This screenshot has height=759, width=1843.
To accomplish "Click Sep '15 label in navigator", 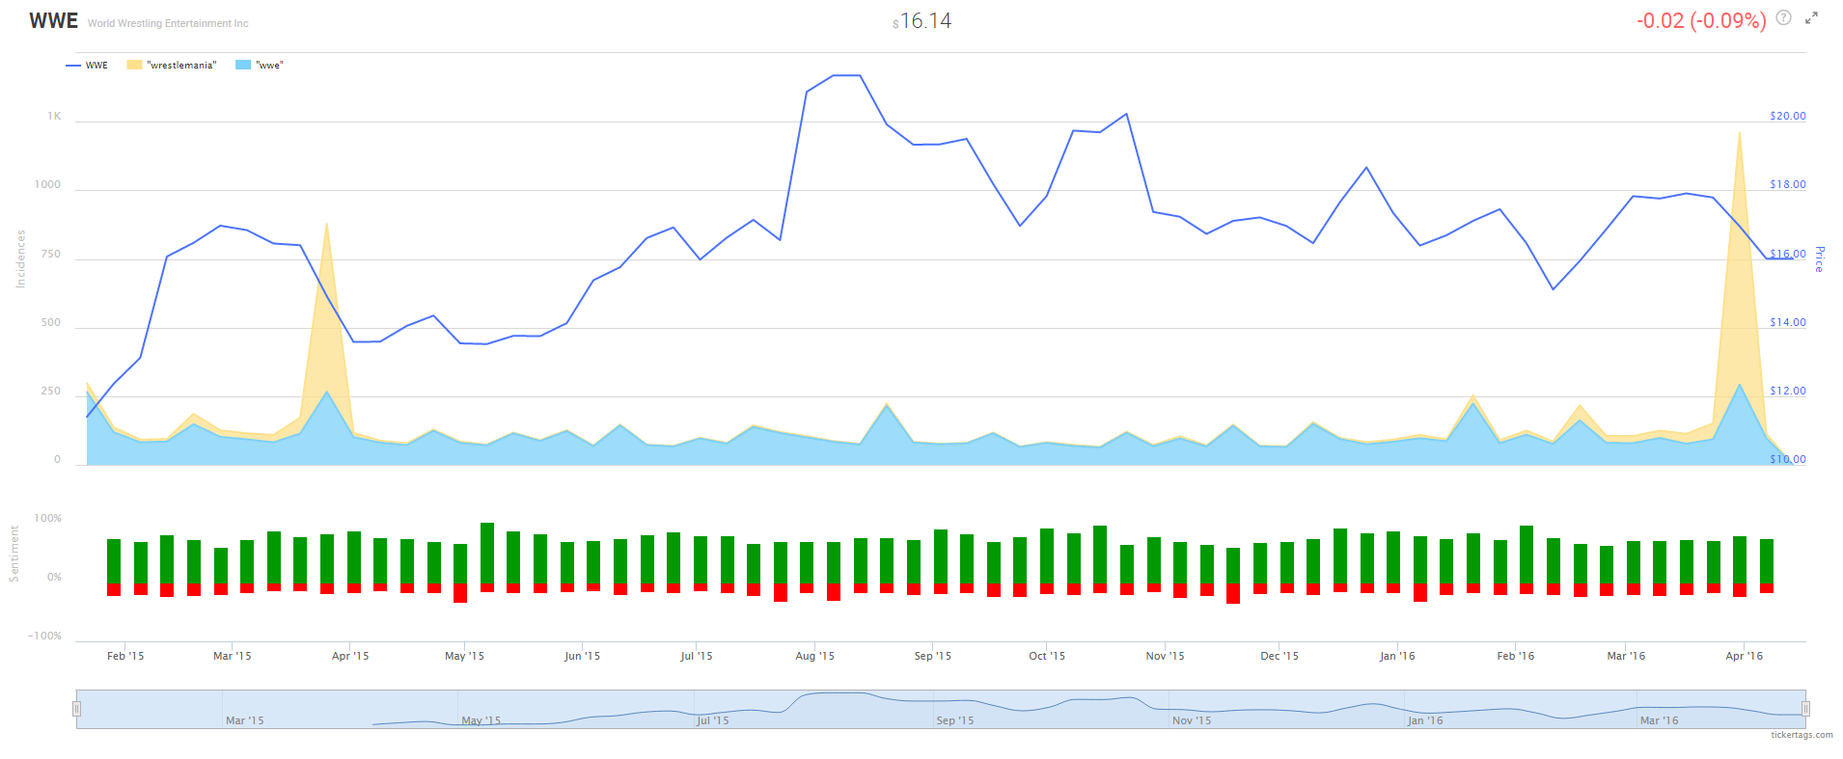I will pyautogui.click(x=955, y=720).
